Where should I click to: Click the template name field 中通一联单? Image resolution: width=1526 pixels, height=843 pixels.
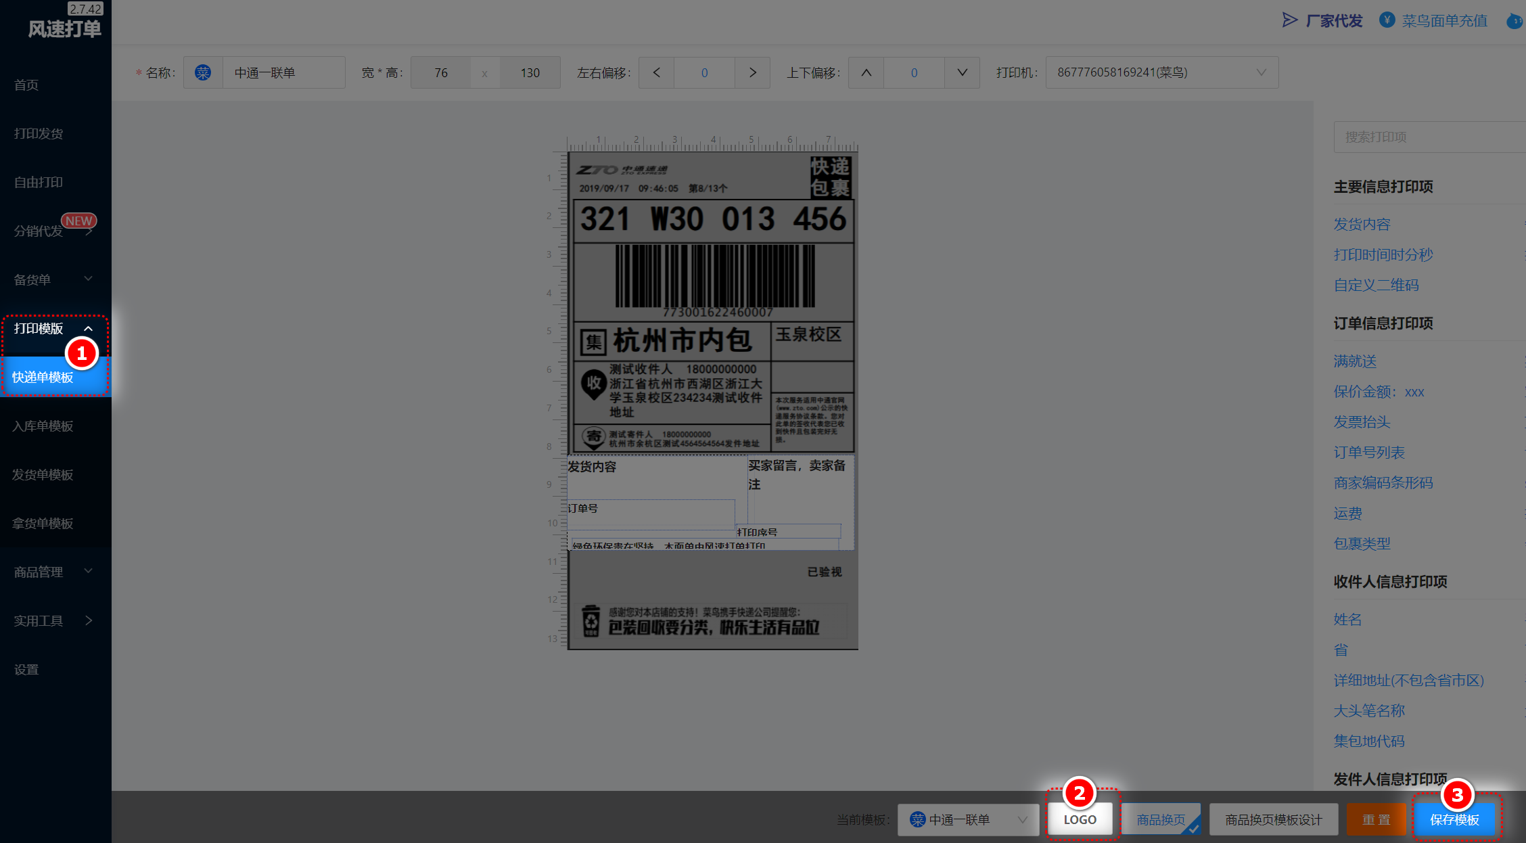point(283,72)
